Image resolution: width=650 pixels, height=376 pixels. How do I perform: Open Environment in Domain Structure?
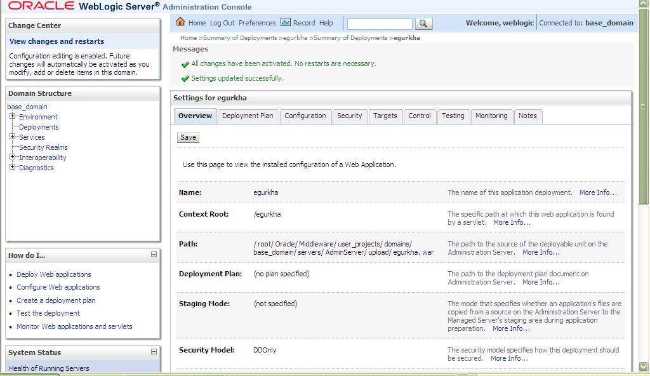coord(38,117)
